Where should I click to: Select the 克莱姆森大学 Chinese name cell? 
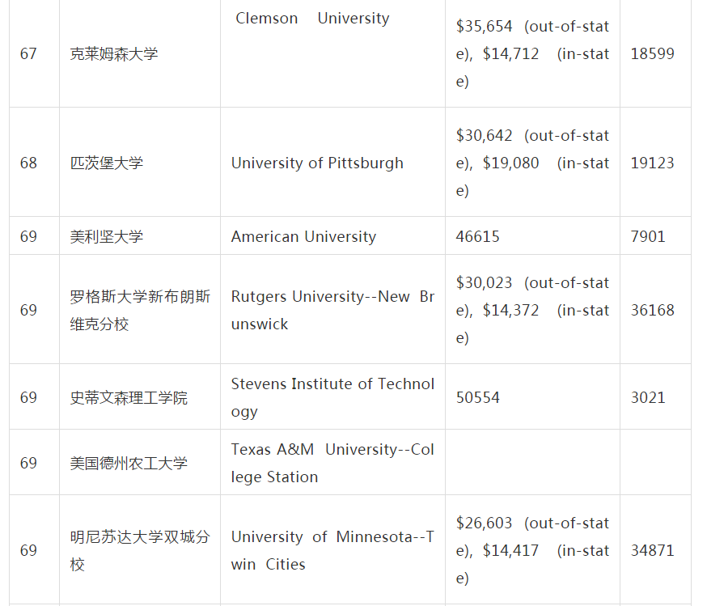[114, 54]
